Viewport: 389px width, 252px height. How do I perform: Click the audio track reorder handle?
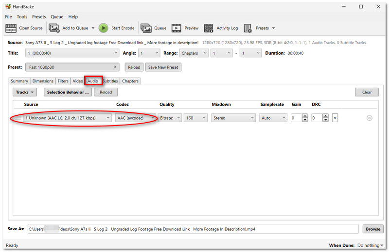[x=18, y=118]
